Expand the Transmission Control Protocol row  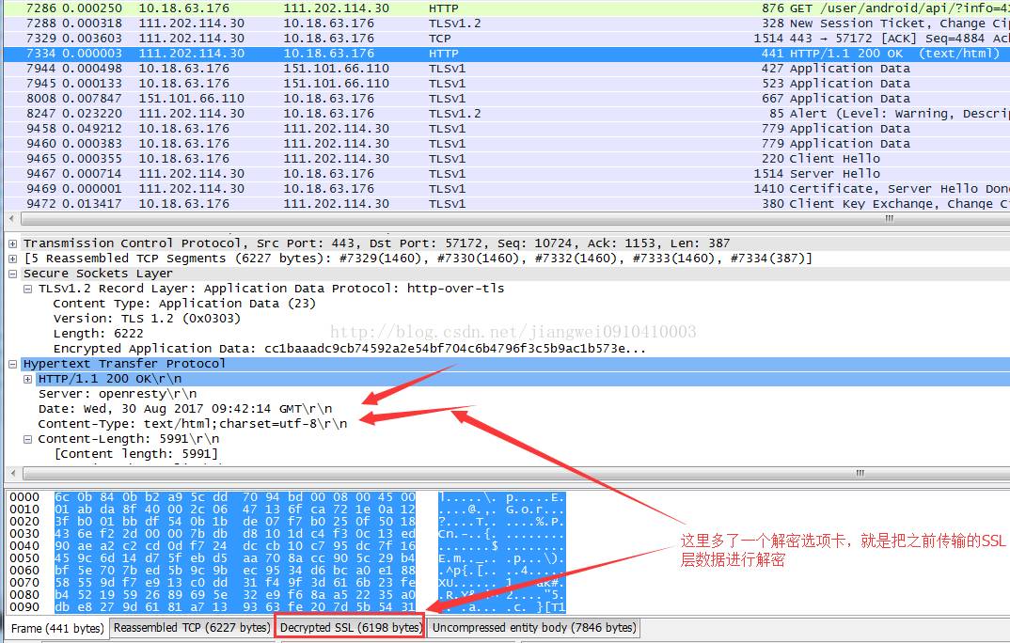(x=12, y=243)
